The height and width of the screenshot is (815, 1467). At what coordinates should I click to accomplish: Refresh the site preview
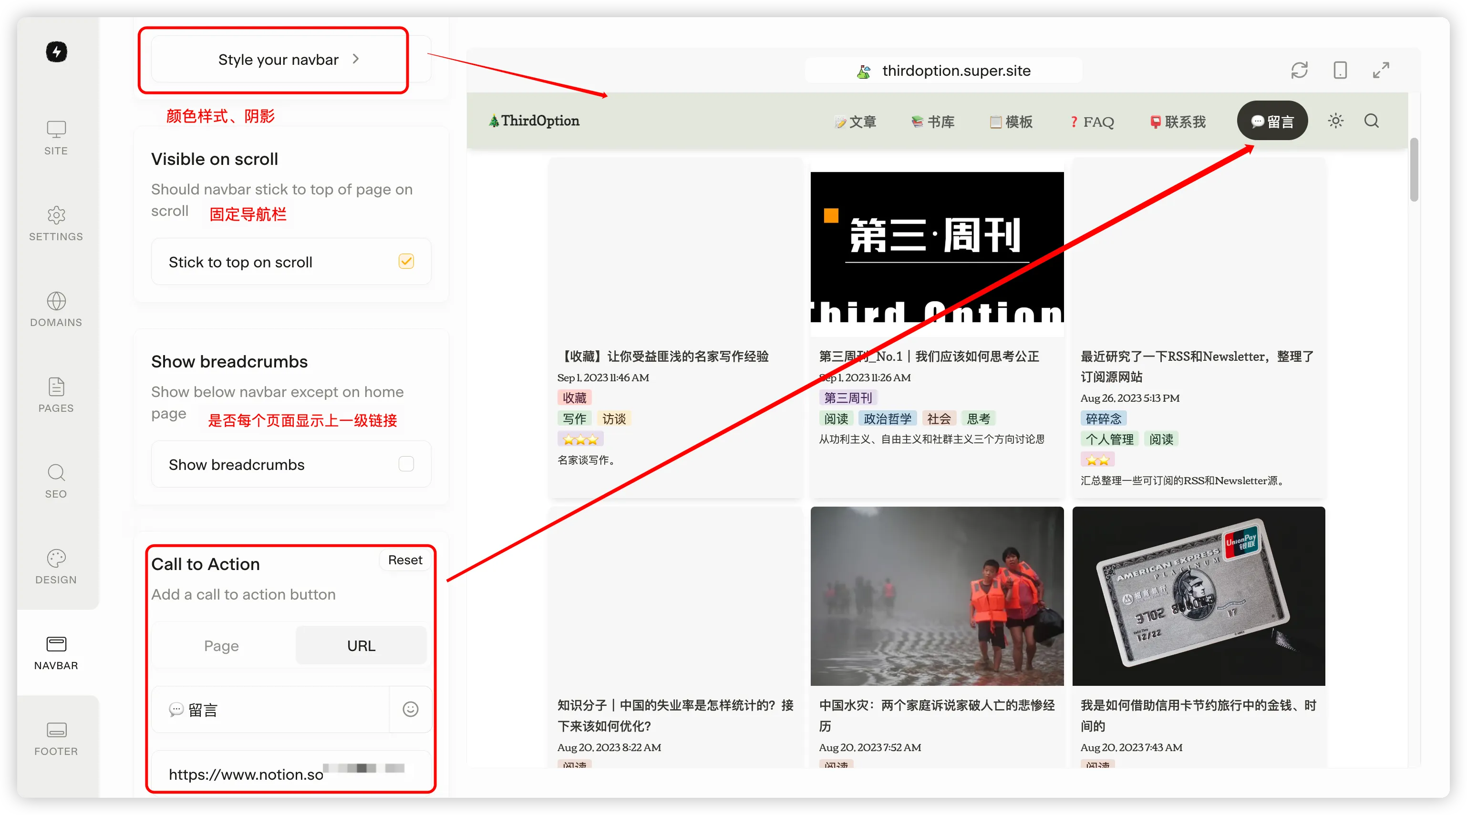coord(1299,71)
